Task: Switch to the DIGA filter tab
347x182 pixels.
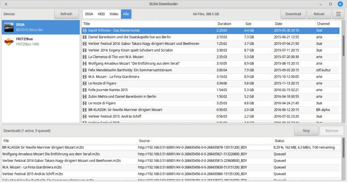Action: point(89,14)
